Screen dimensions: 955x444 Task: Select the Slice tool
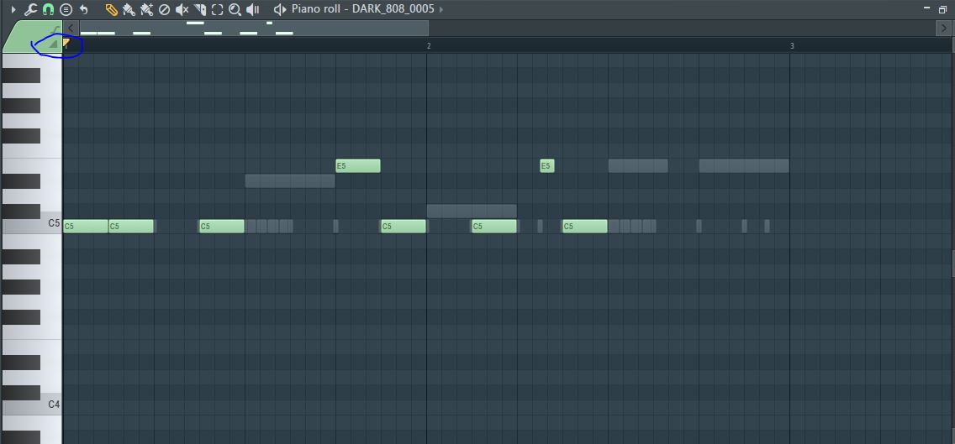200,9
